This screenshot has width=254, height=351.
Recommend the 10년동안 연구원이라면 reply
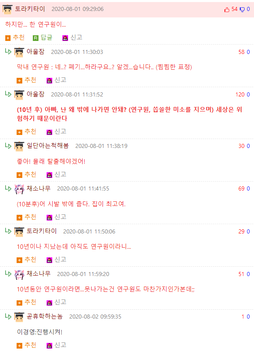tap(26, 302)
